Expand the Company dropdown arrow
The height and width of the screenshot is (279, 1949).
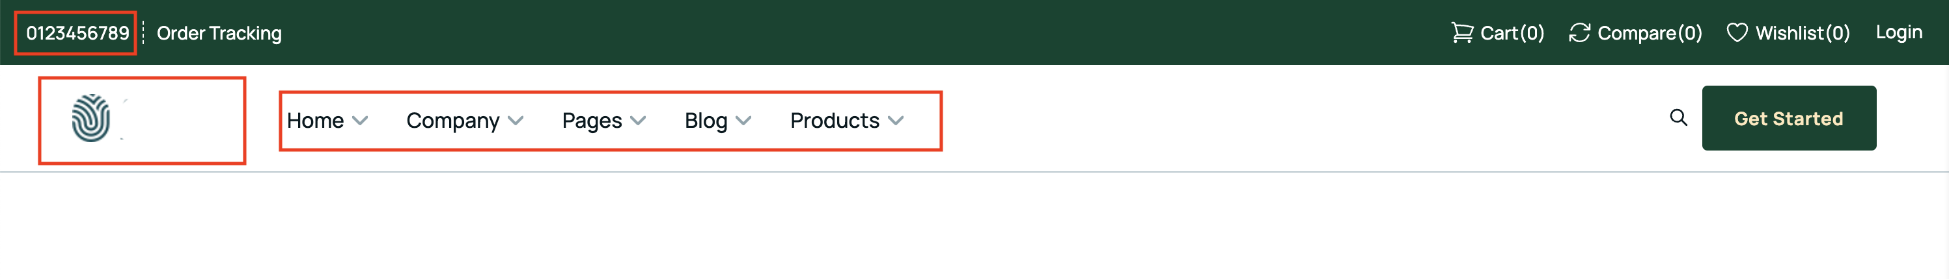tap(516, 121)
